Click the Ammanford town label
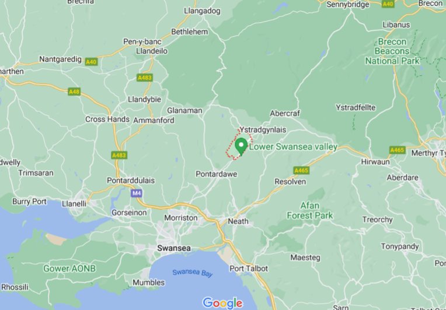This screenshot has height=310, width=446. coord(154,121)
